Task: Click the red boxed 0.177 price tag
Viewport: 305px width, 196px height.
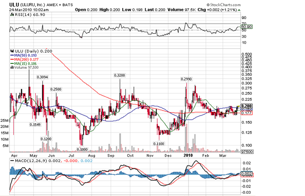Action: [x=247, y=113]
